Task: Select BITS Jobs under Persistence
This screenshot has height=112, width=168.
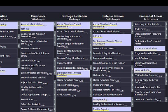Action: 37,29
